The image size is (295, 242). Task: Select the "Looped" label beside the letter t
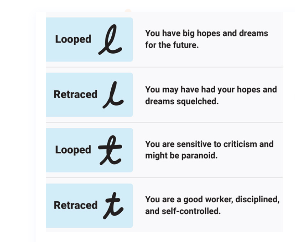click(x=73, y=150)
